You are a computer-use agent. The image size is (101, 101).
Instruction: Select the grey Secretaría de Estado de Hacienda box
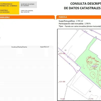point(28,5)
